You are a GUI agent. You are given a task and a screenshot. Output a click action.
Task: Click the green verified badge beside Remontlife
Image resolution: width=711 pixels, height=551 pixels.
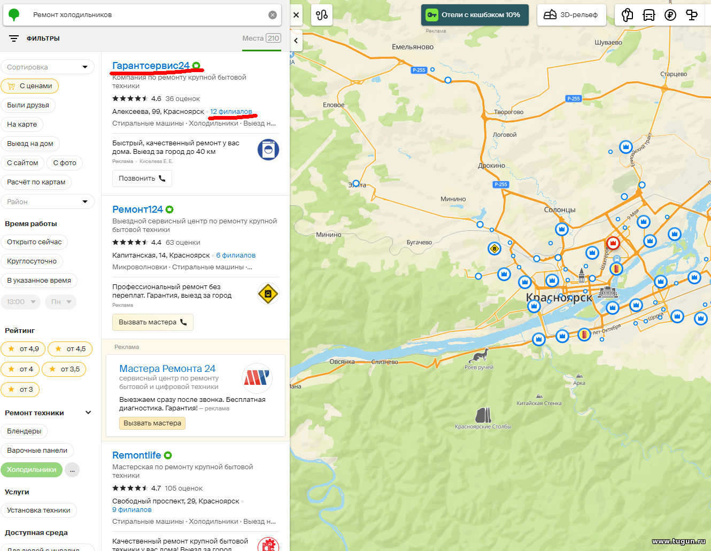[x=168, y=455]
